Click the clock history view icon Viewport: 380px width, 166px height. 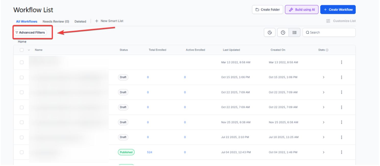point(283,32)
